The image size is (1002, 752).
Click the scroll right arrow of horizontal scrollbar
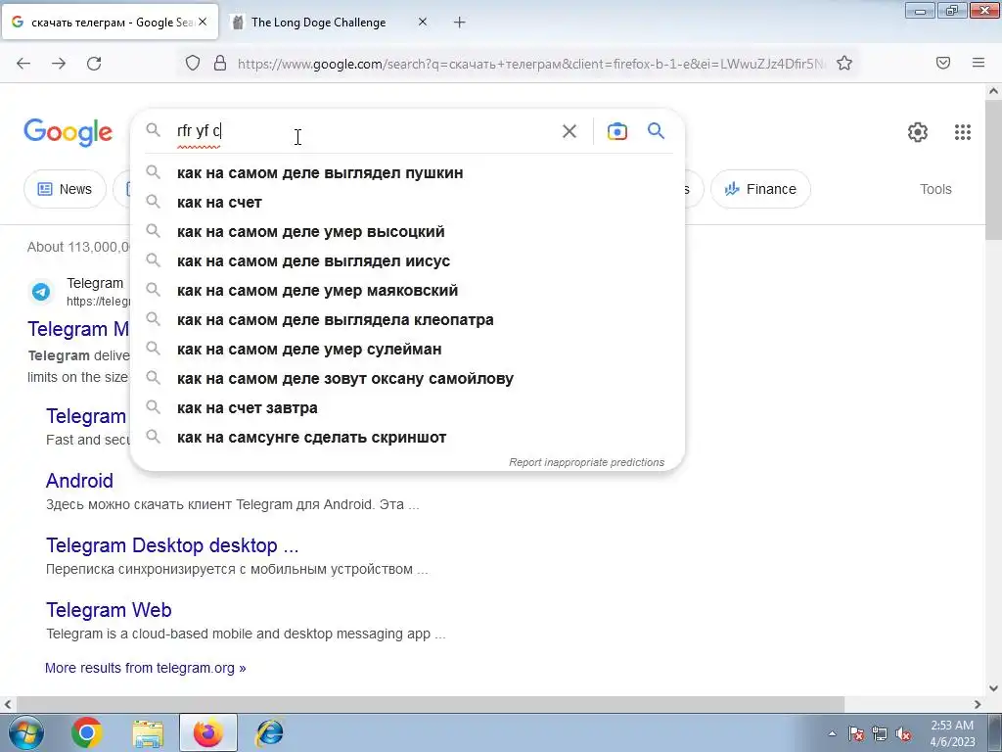coord(978,704)
